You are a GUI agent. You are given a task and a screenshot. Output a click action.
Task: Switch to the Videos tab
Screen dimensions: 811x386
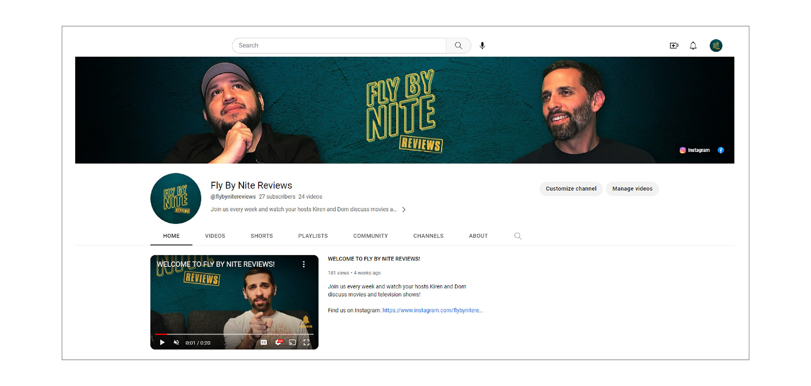click(x=215, y=236)
